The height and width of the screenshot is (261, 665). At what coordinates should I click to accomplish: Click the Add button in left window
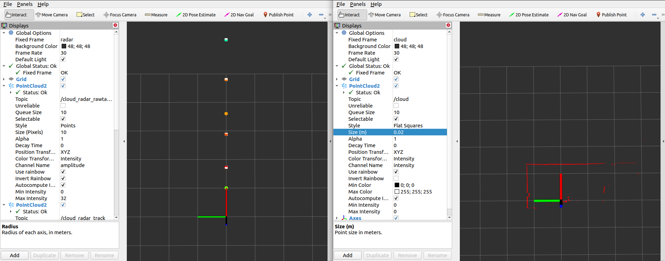click(x=15, y=255)
